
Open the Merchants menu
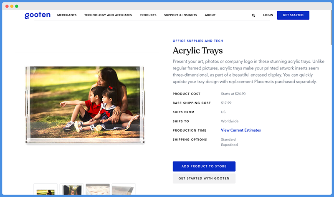(67, 15)
